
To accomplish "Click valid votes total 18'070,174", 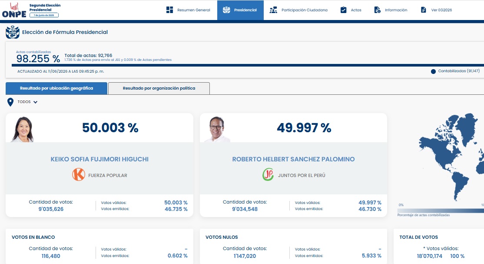I will coord(429,256).
